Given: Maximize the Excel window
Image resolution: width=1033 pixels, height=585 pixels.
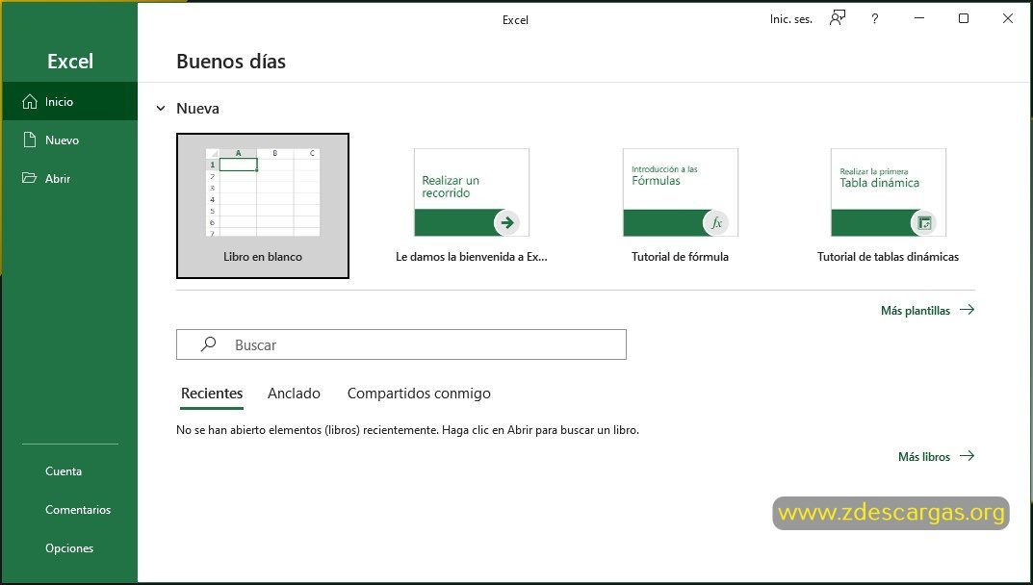Looking at the screenshot, I should (963, 18).
